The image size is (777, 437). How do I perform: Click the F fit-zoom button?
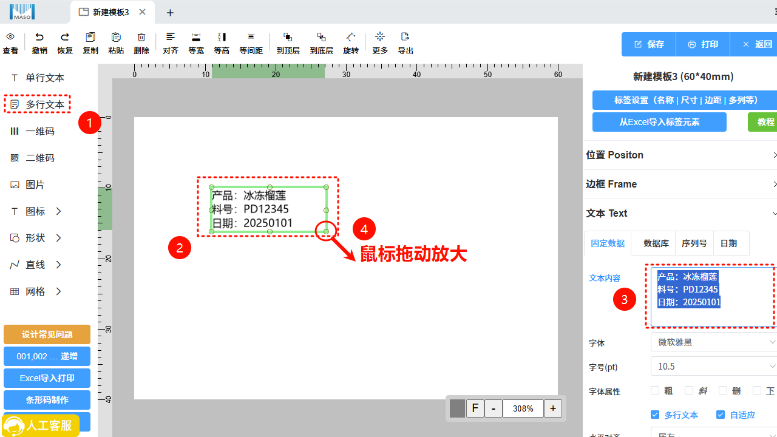coord(475,408)
